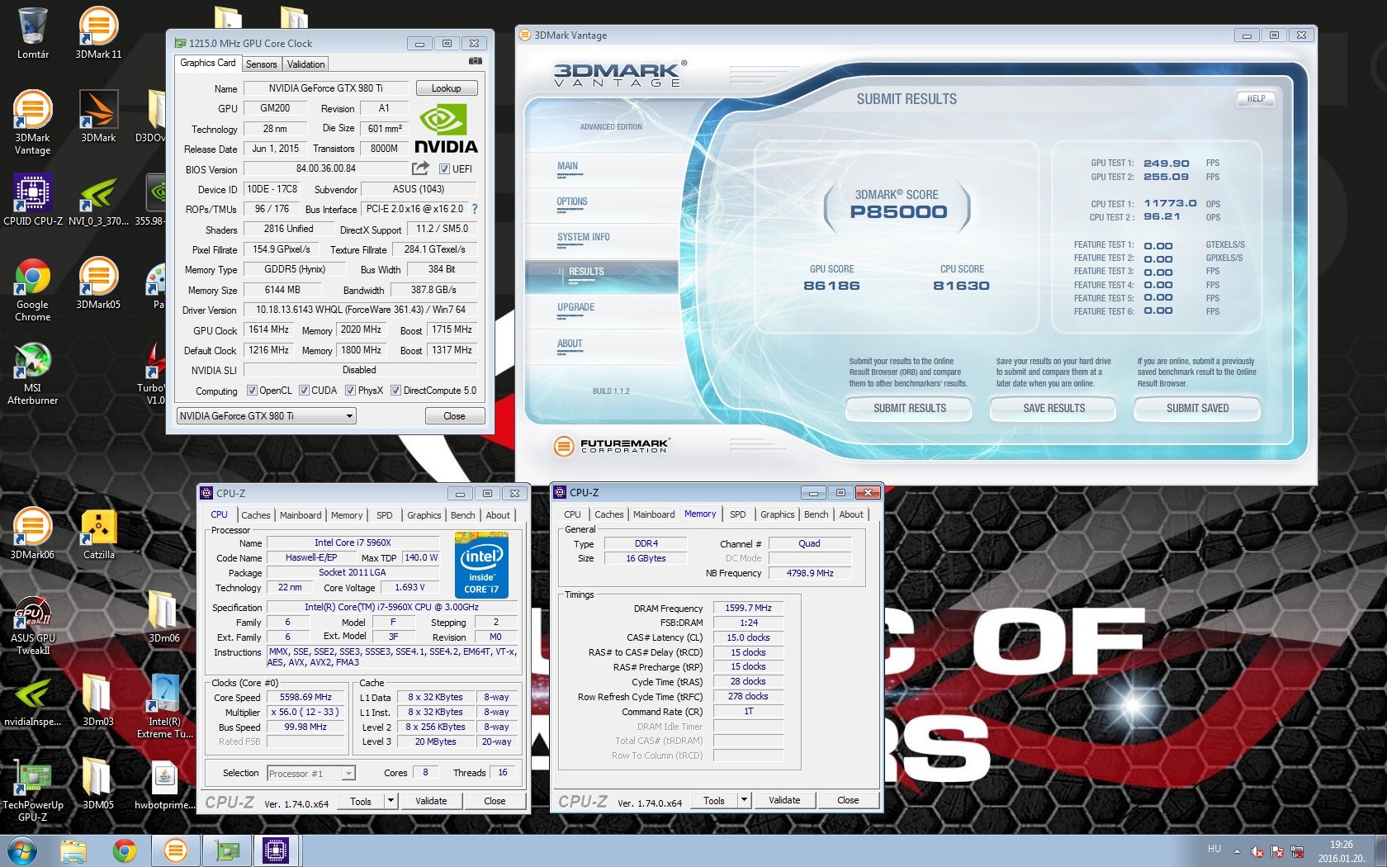Click Close button in the GPU-Z window
The height and width of the screenshot is (867, 1387).
pyautogui.click(x=454, y=416)
